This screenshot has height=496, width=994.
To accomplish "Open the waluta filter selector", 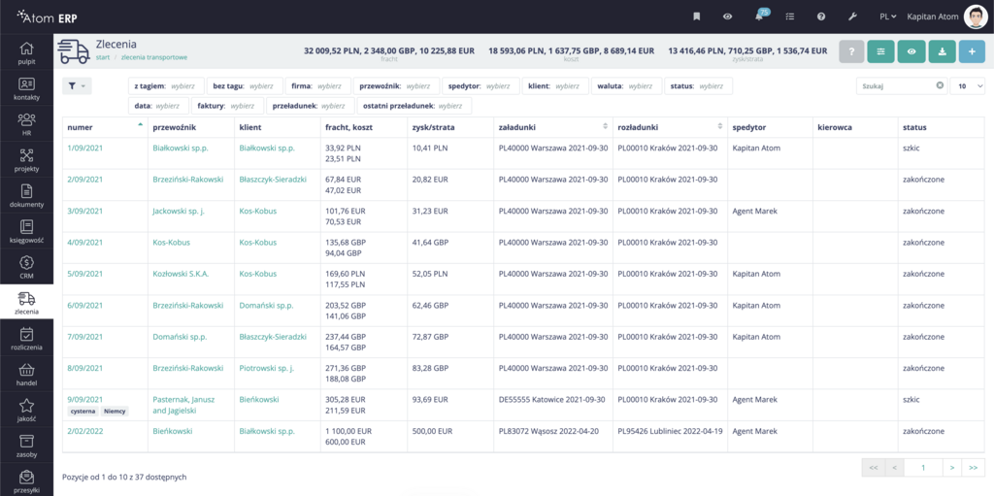I will tap(626, 86).
